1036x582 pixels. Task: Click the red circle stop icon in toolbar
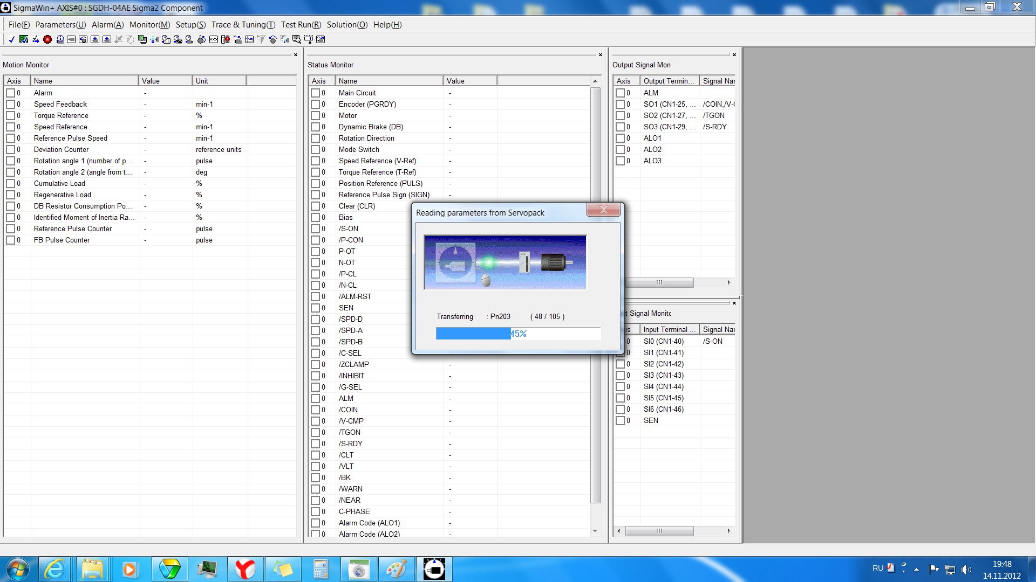[x=47, y=39]
